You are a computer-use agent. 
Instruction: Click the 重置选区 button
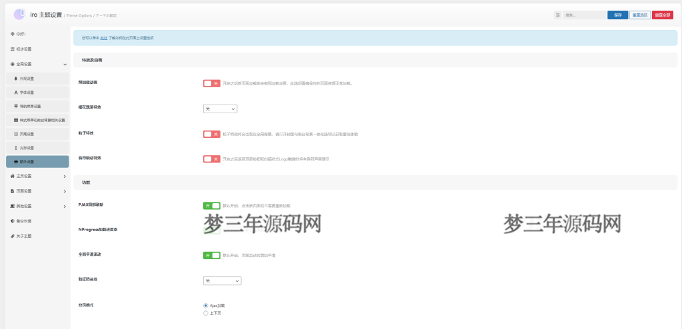(x=640, y=15)
